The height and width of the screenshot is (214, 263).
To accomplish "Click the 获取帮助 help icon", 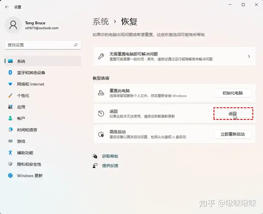I will click(95, 156).
